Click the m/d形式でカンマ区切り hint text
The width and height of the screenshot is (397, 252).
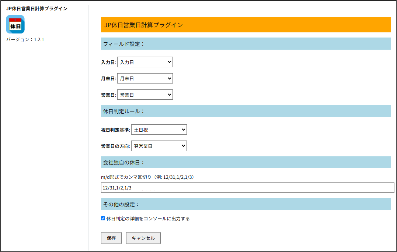(x=147, y=177)
